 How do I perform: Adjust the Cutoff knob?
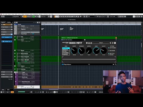(74, 51)
